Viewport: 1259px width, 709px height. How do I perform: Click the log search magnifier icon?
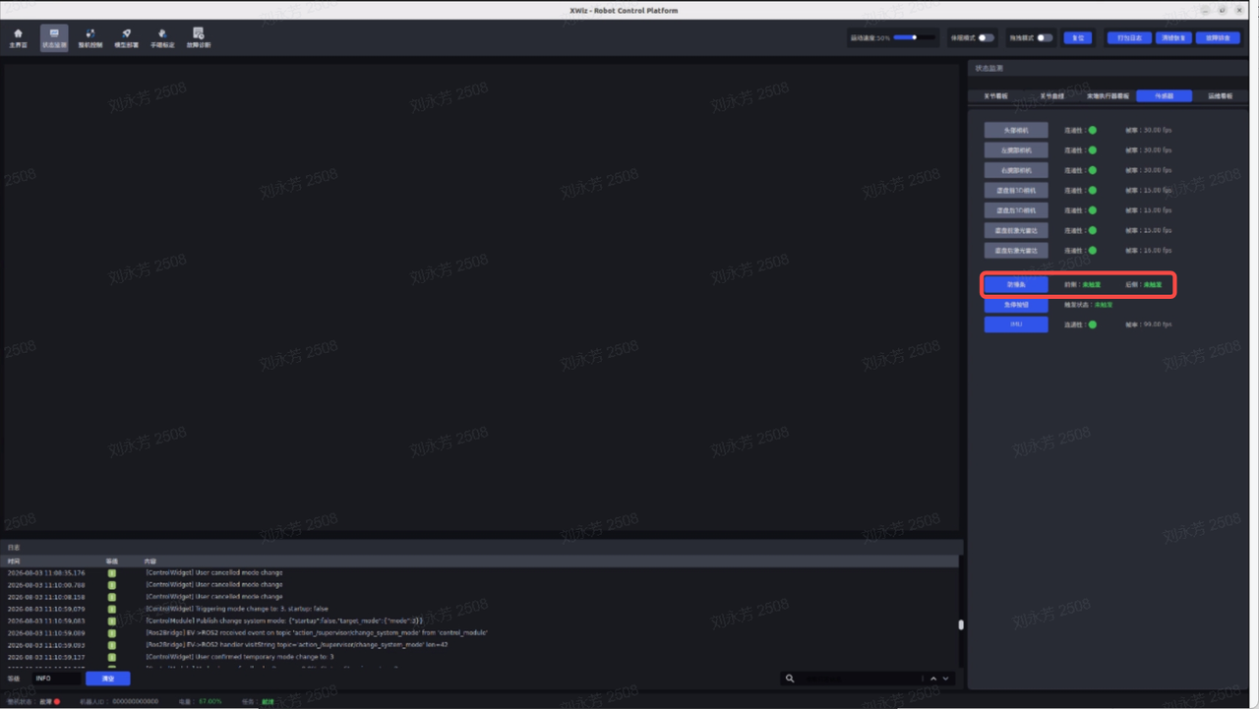(x=790, y=679)
